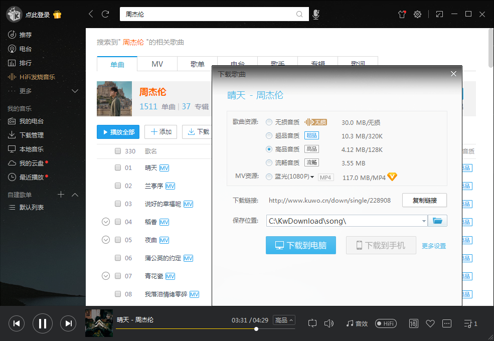This screenshot has height=341, width=494.
Task: Click the playback progress slider
Action: coord(256,329)
